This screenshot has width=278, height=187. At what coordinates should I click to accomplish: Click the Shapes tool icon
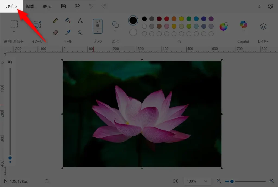[115, 24]
